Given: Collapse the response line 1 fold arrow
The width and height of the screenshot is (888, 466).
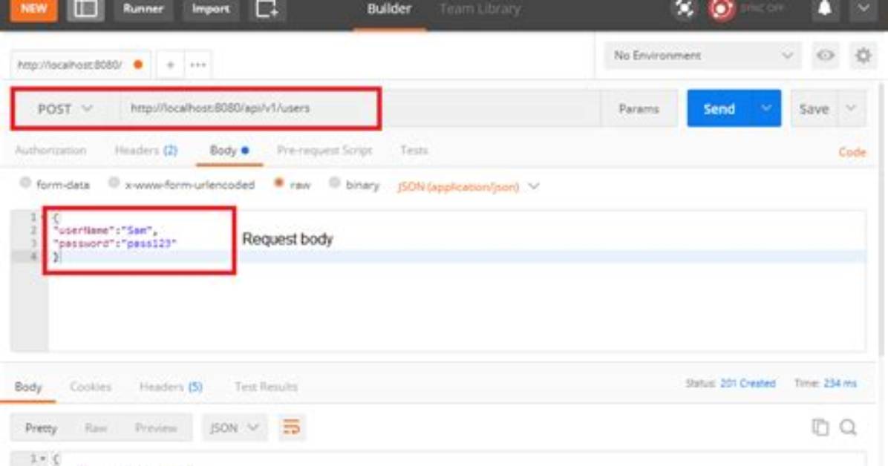Looking at the screenshot, I should 42,458.
